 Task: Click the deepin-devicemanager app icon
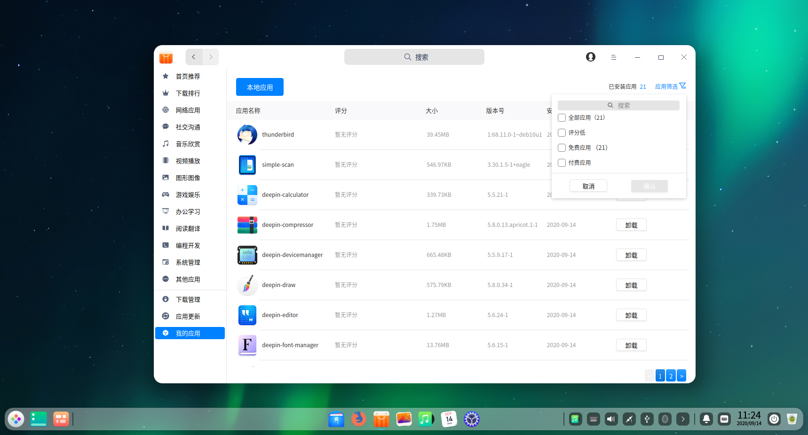(x=247, y=255)
